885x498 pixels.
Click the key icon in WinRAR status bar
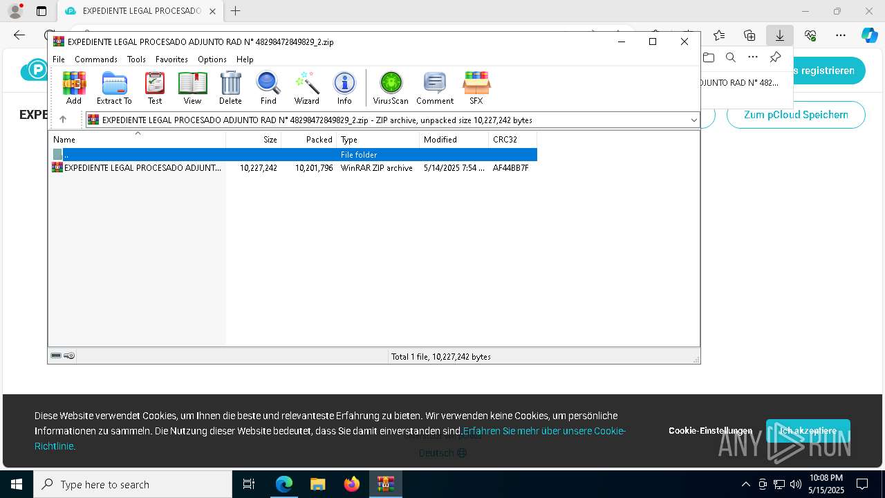[69, 356]
